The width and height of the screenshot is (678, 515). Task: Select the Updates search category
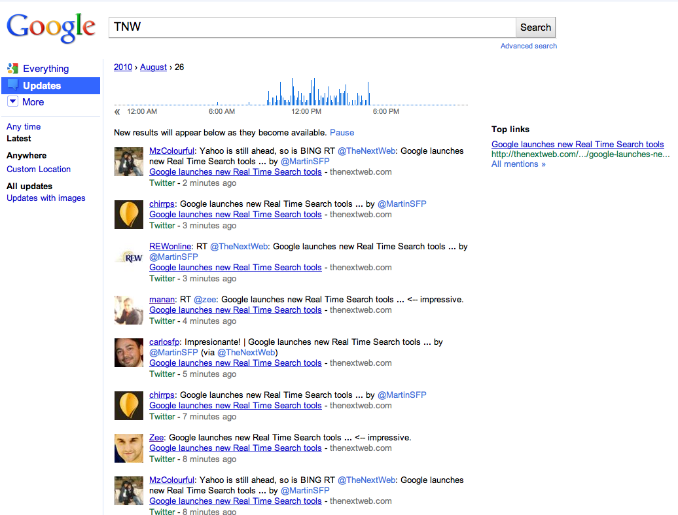tap(51, 86)
